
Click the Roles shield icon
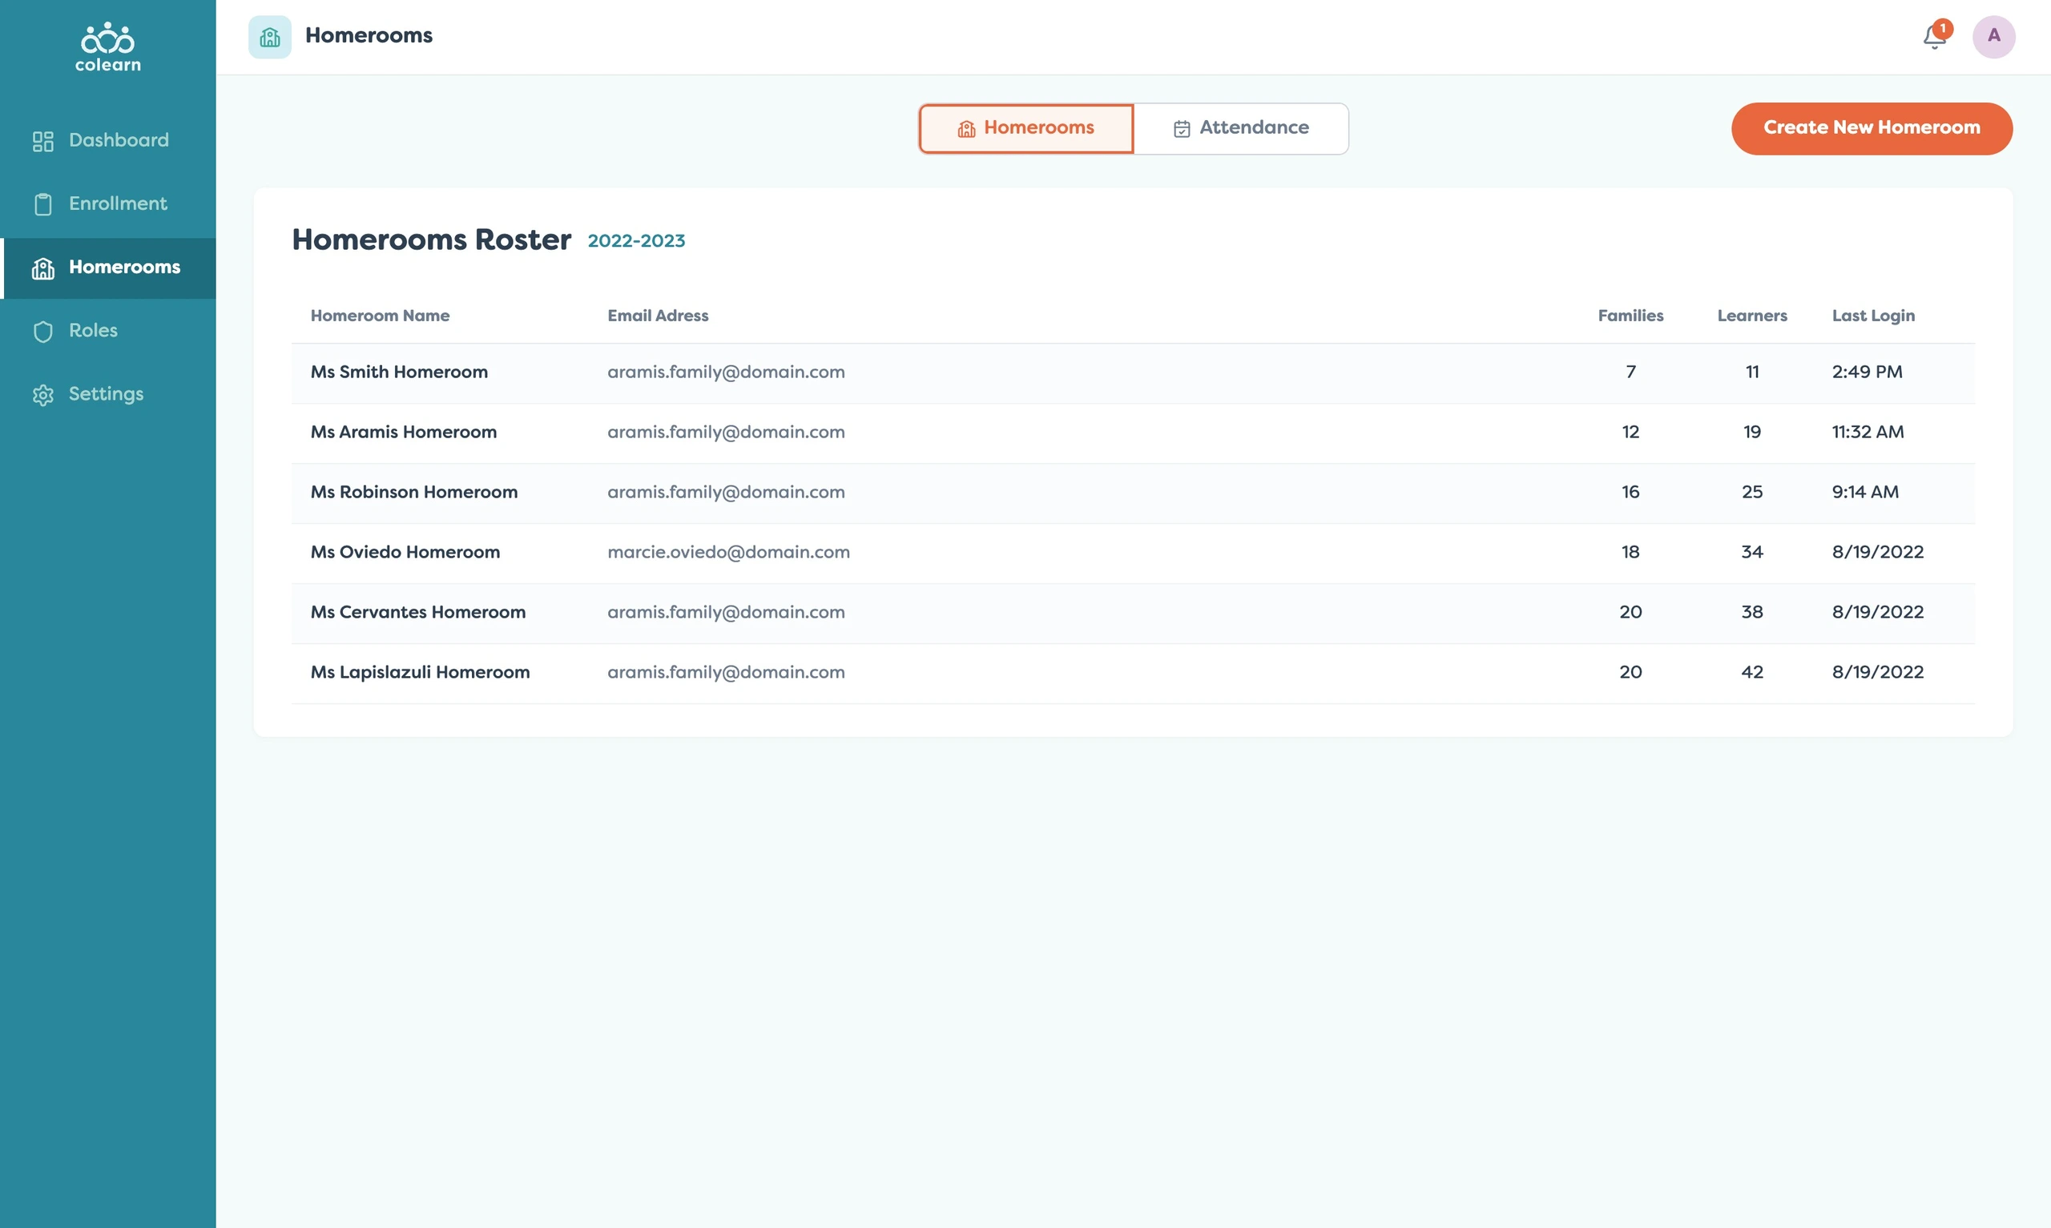point(43,331)
